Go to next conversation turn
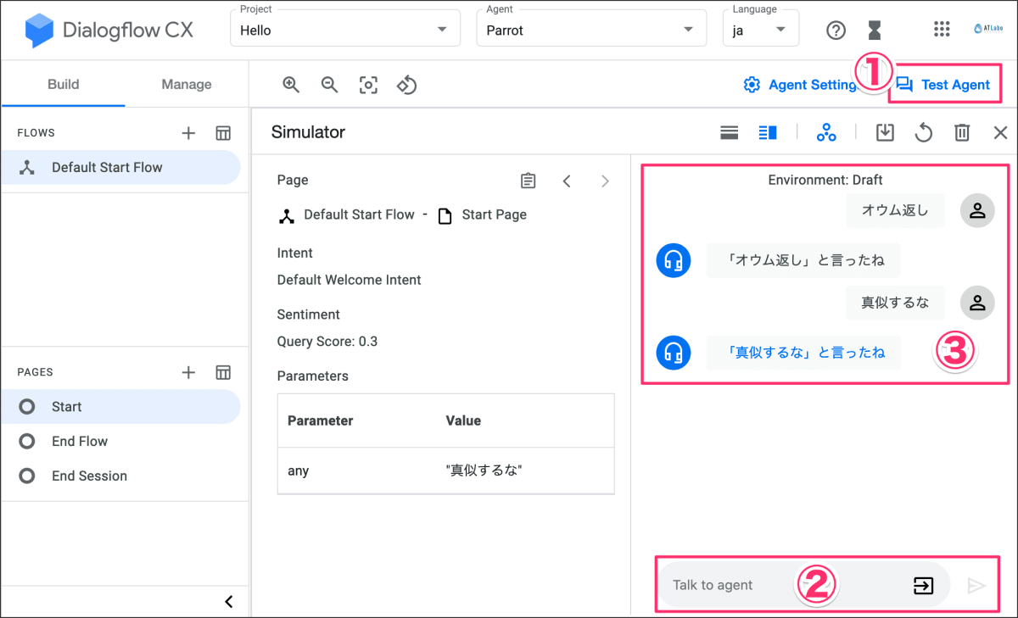The width and height of the screenshot is (1018, 618). pos(605,181)
